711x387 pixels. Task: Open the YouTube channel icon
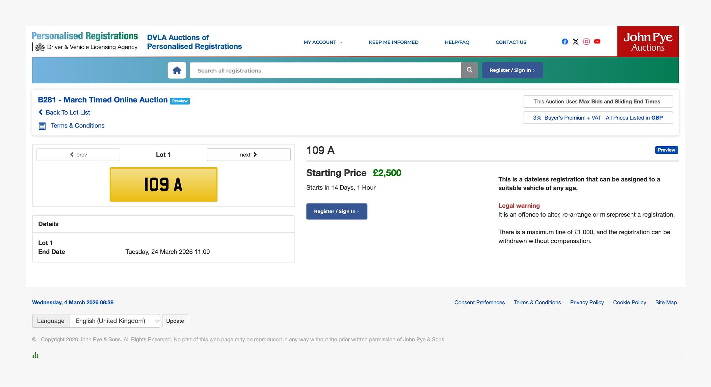[x=597, y=41]
